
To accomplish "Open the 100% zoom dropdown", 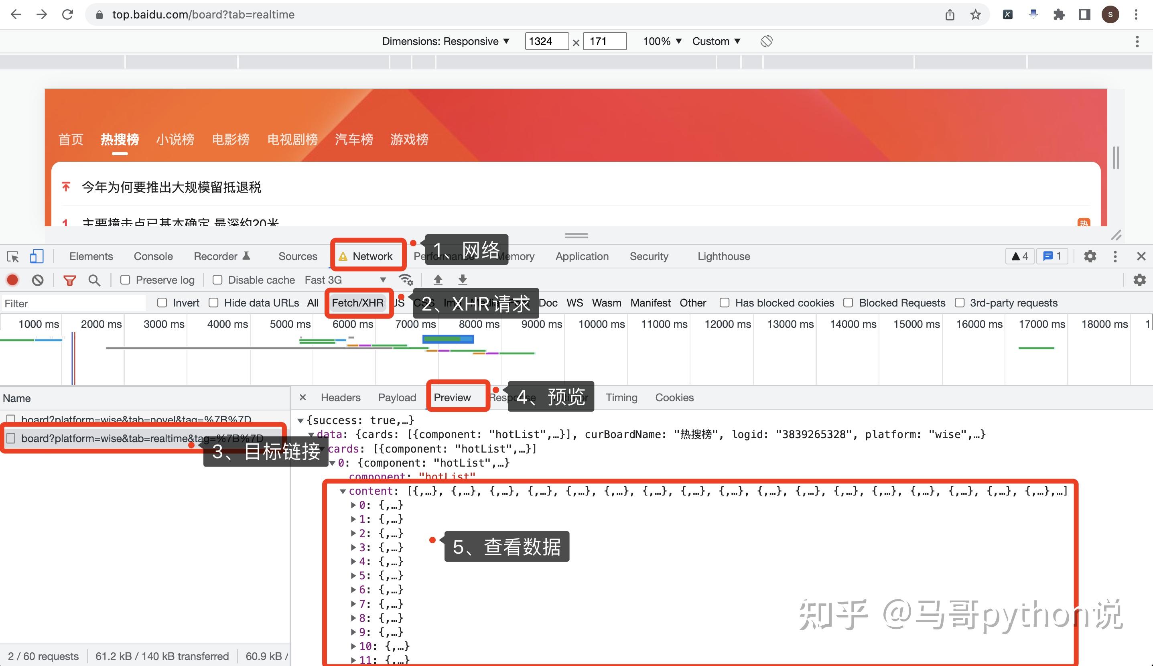I will tap(662, 41).
